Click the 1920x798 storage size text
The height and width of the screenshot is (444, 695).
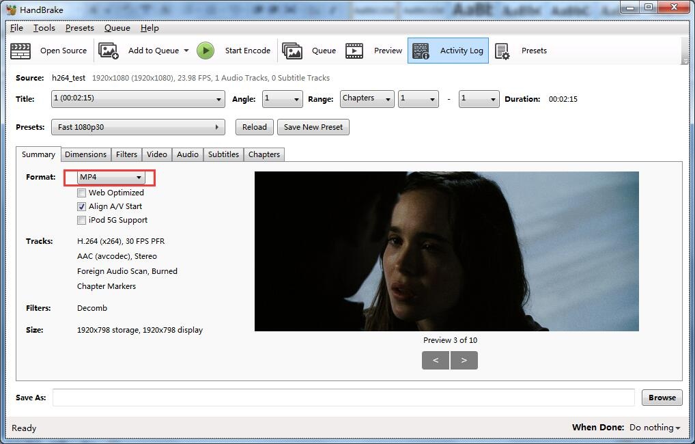pyautogui.click(x=140, y=330)
